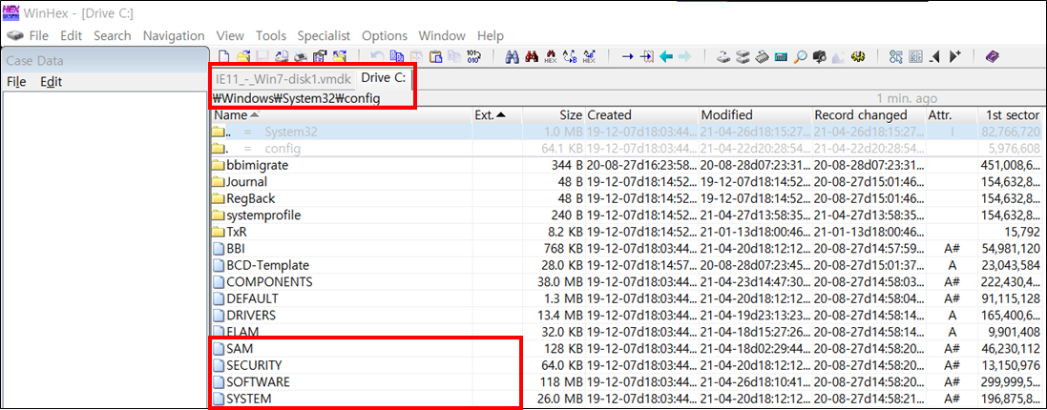The width and height of the screenshot is (1047, 410).
Task: Click the magnifying glass analyze icon
Action: pyautogui.click(x=800, y=56)
